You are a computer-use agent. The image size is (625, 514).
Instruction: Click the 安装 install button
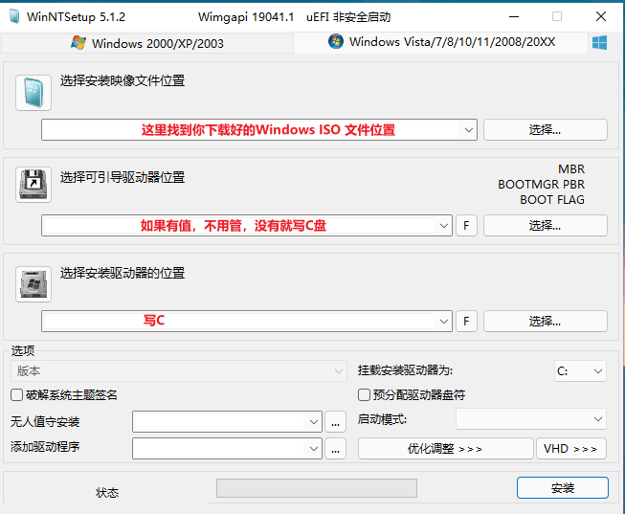click(563, 488)
